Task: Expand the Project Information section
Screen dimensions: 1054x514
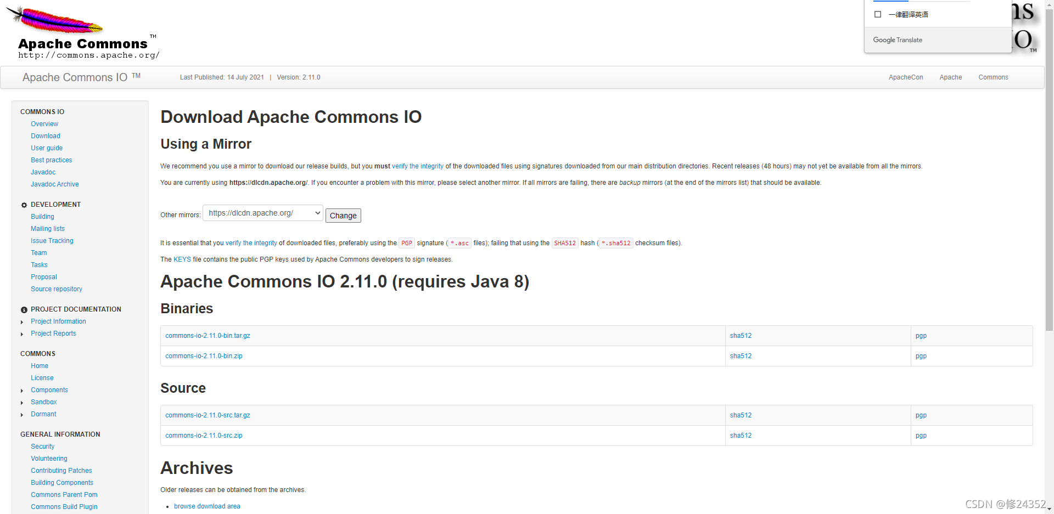Action: click(x=22, y=321)
